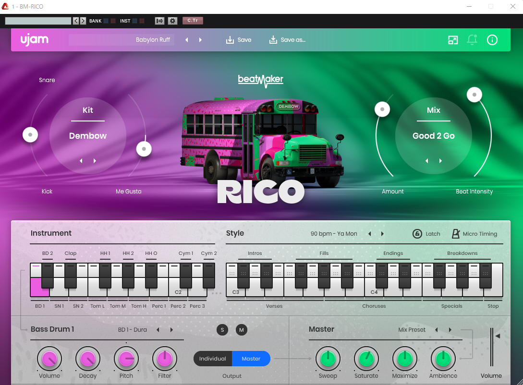Click the resize window icon in header
The width and height of the screenshot is (523, 385).
(x=452, y=40)
